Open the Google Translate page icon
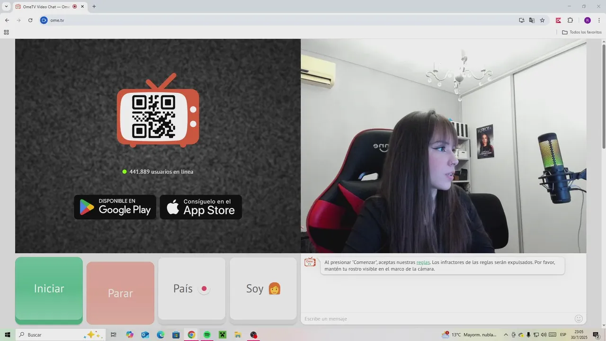Image resolution: width=606 pixels, height=341 pixels. click(532, 20)
